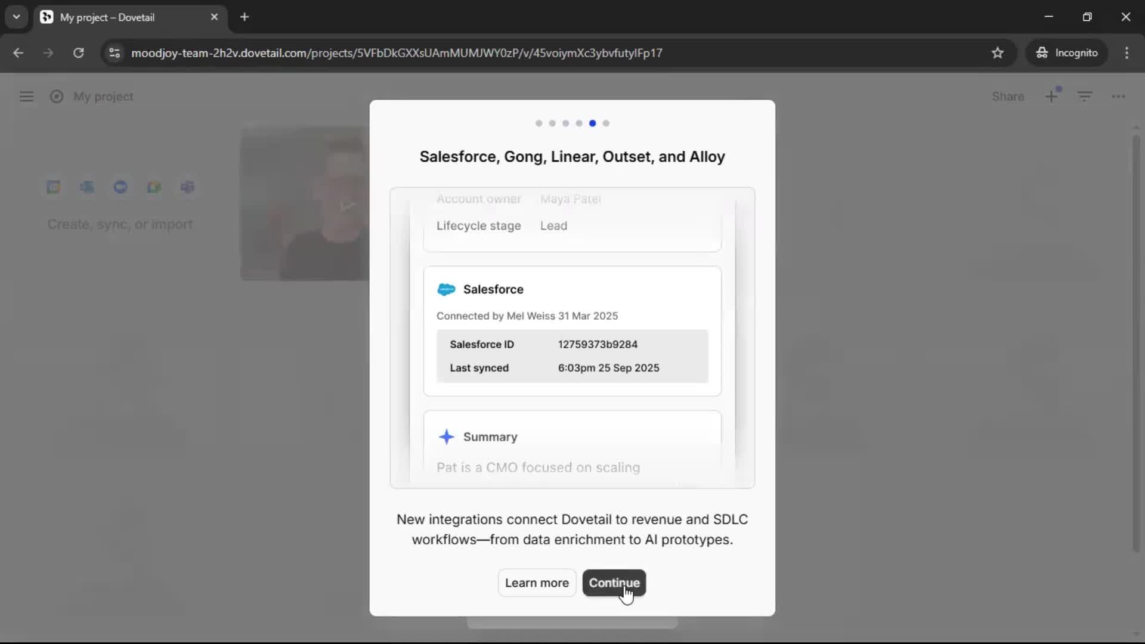Screen dimensions: 1145x644
Task: Click the Microsoft Teams integration icon
Action: 187,187
